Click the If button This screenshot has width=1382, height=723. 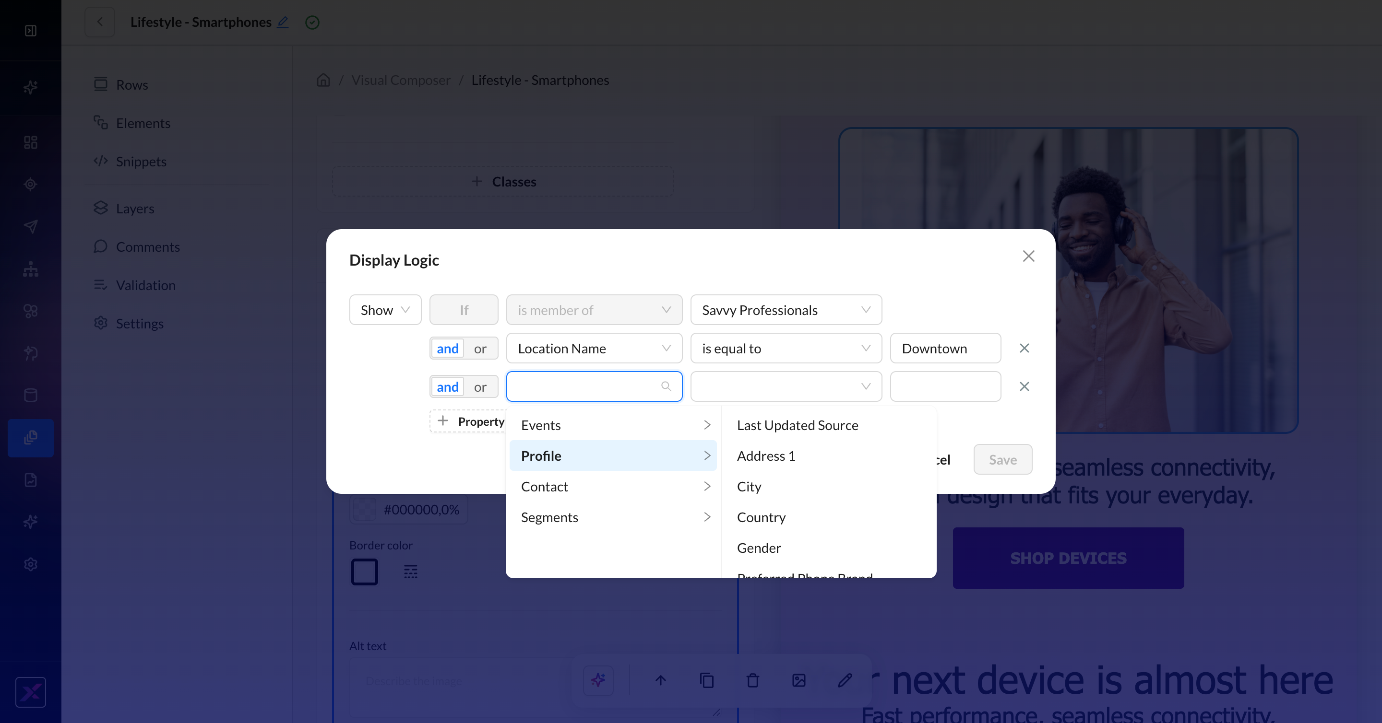[x=464, y=310]
